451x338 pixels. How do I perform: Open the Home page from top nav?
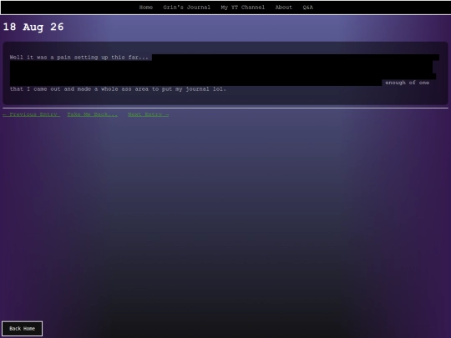tap(146, 8)
